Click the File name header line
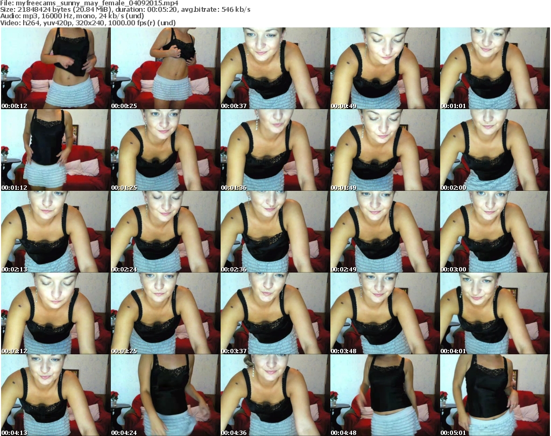The image size is (551, 436). 89,3
